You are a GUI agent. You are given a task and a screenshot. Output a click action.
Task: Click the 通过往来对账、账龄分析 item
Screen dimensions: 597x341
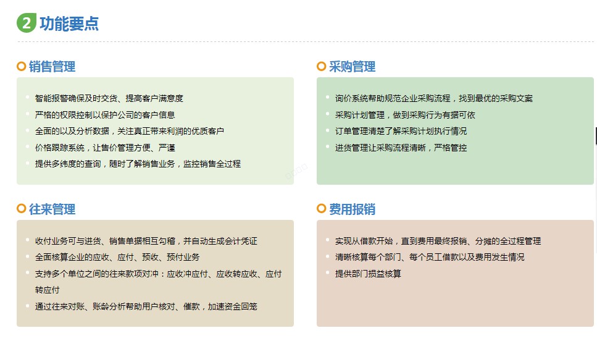click(x=146, y=306)
